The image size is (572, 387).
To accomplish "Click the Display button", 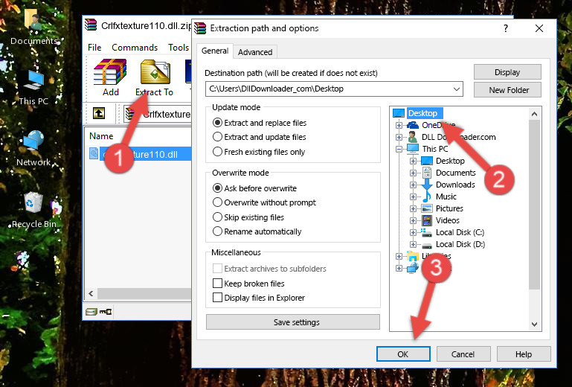I will (x=507, y=72).
